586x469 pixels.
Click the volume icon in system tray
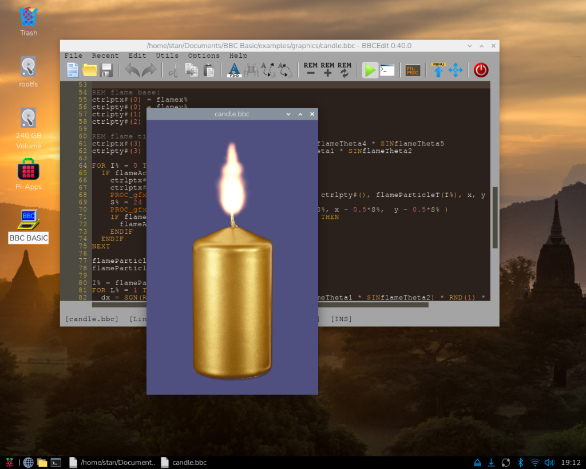tap(549, 462)
